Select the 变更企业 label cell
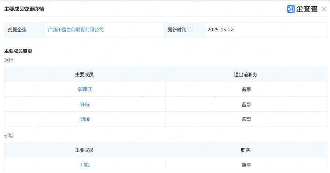 coord(25,30)
